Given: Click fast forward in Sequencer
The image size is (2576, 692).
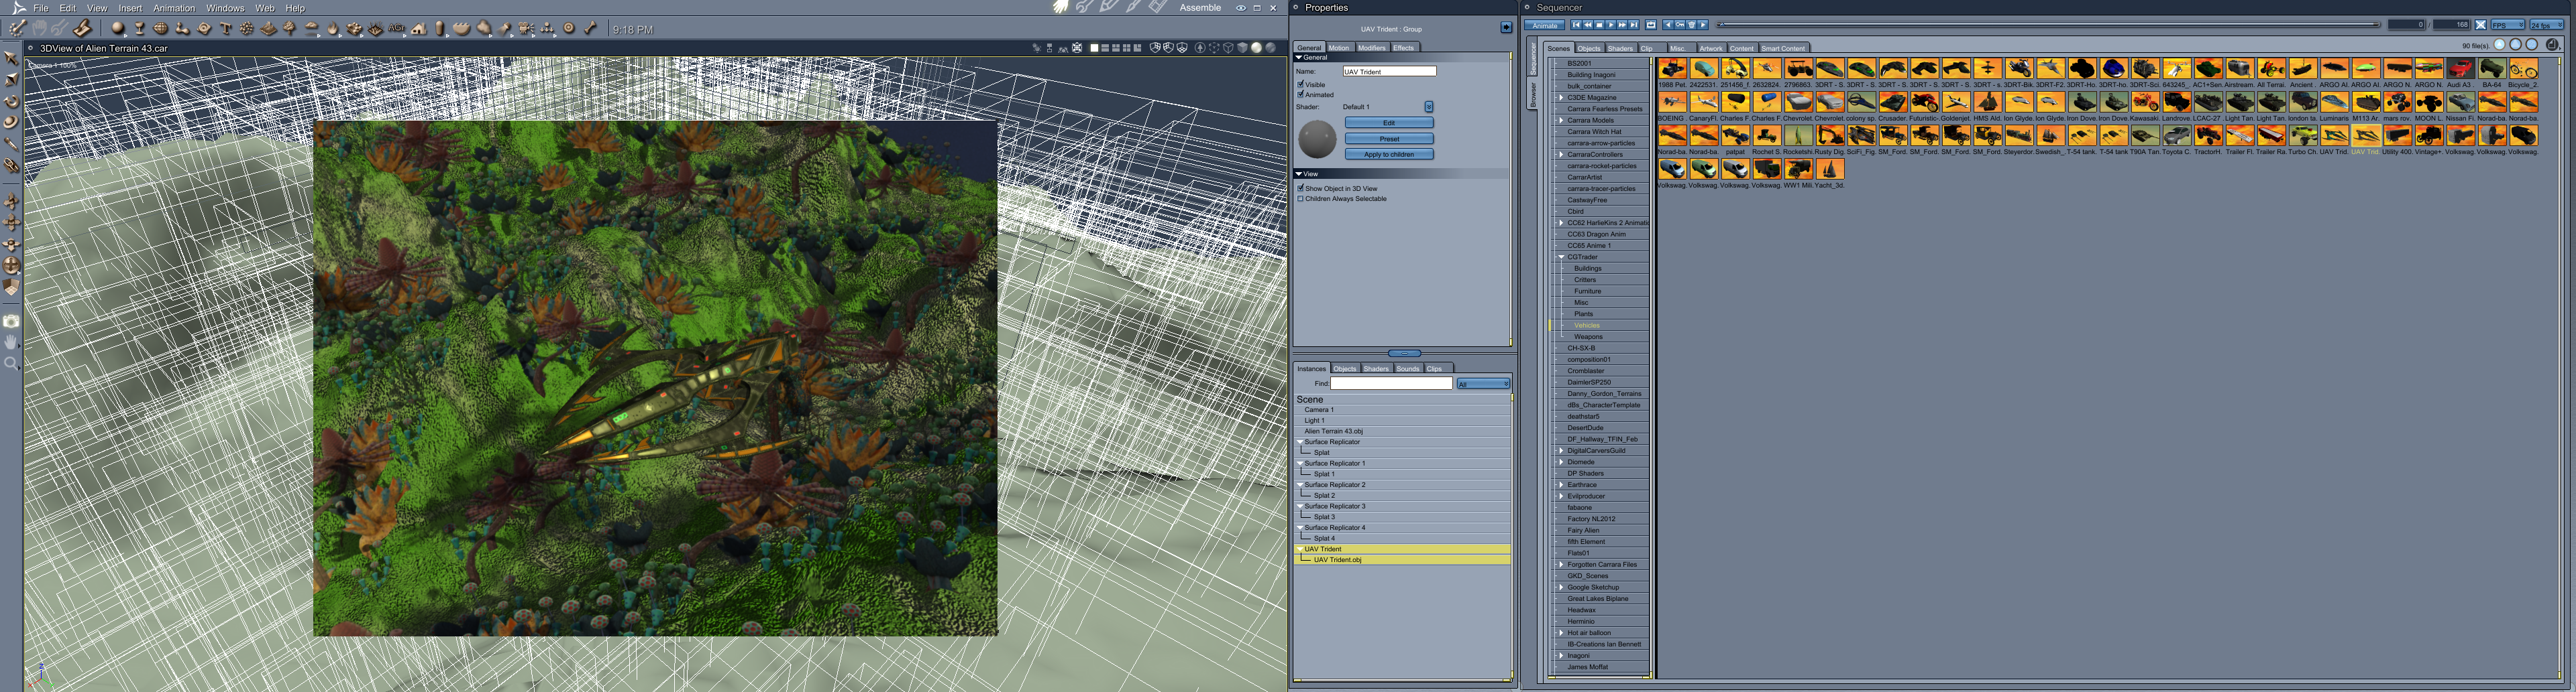Looking at the screenshot, I should [x=1623, y=25].
